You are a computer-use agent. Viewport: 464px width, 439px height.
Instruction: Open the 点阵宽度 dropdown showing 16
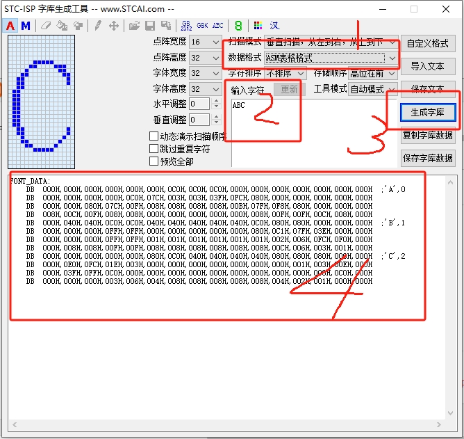pos(206,42)
